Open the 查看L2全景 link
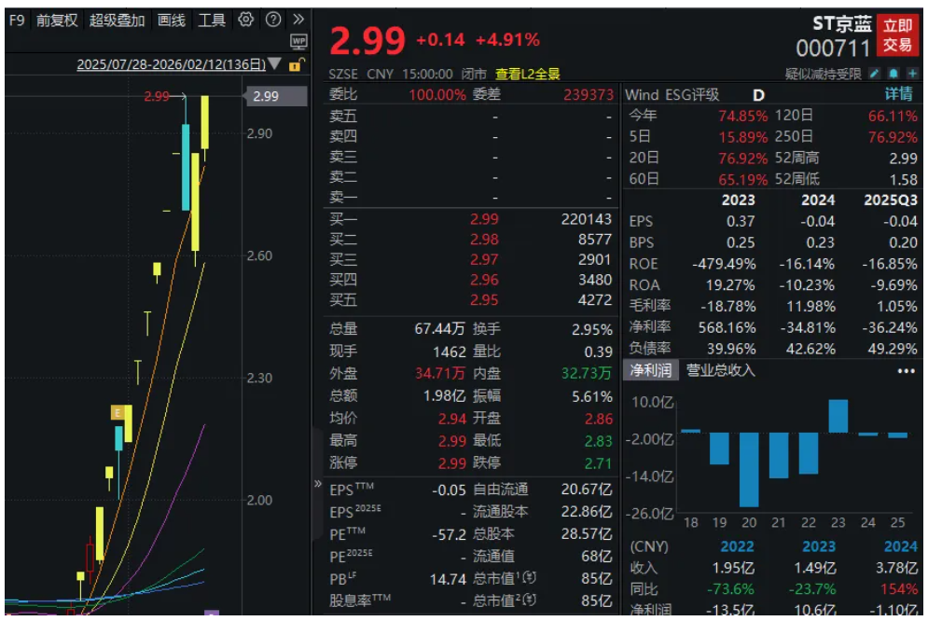928x621 pixels. [527, 74]
